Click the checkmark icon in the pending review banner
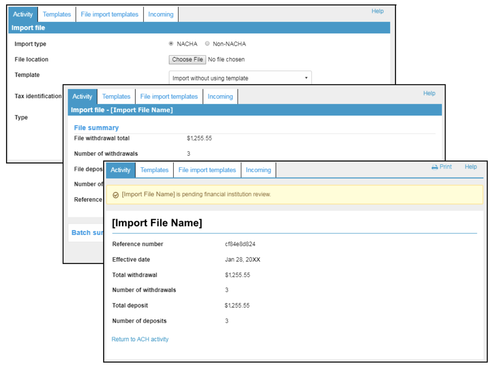491x367 pixels. [x=115, y=194]
